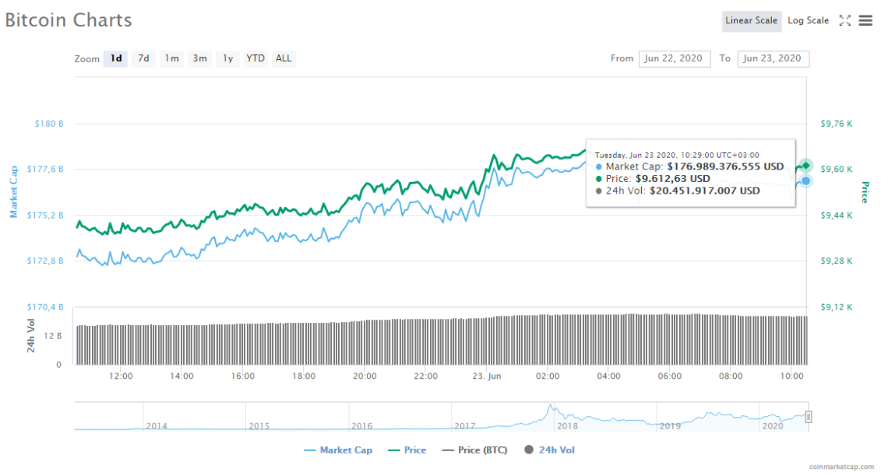Toggle the Price (BTC) legend series
This screenshot has width=888, height=476.
pos(474,450)
